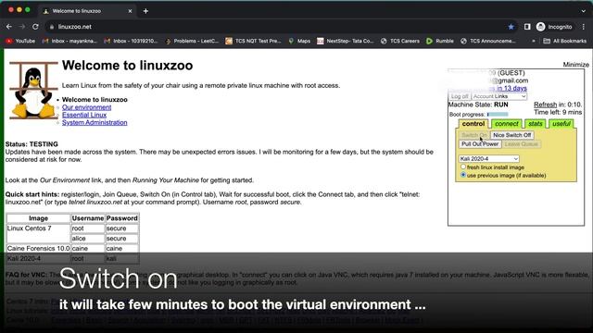Open the side panel icon
Screen dimensions: 593x333
tap(527, 27)
